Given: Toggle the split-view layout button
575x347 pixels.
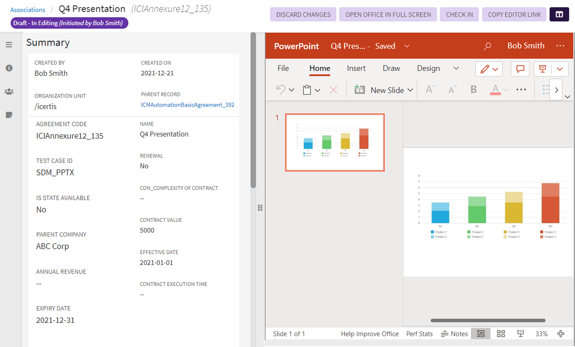Looking at the screenshot, I should [x=559, y=14].
